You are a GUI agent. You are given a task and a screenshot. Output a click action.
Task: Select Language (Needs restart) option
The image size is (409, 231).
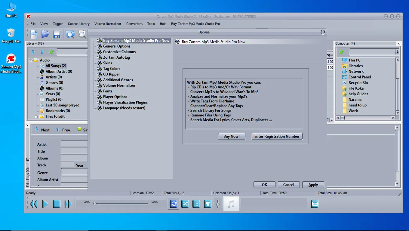coord(124,108)
